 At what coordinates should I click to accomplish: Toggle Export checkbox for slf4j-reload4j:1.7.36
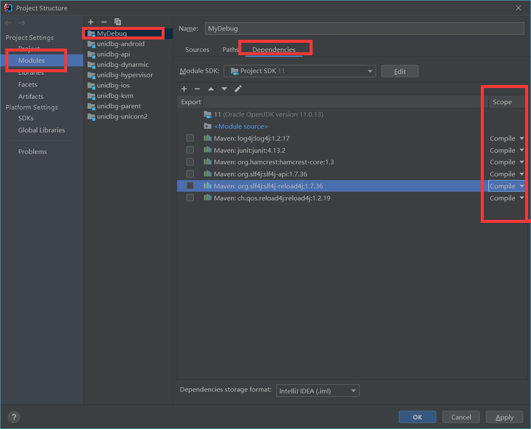click(190, 186)
